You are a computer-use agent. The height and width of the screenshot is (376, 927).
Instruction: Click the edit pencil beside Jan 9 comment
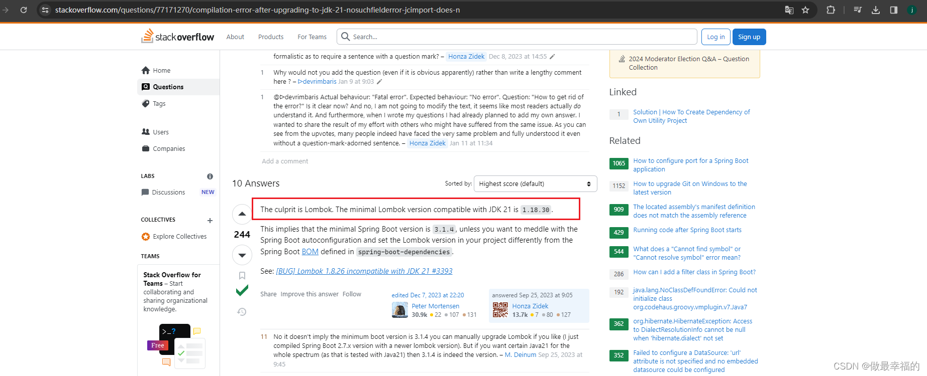pyautogui.click(x=379, y=82)
